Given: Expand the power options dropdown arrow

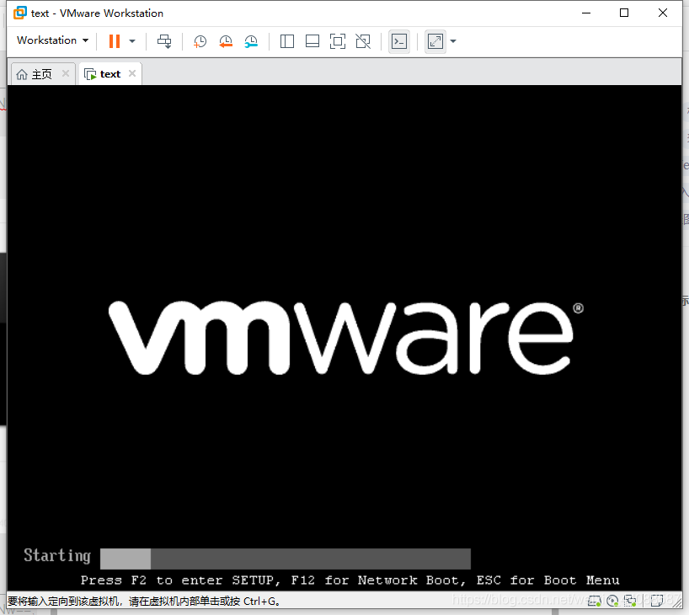Looking at the screenshot, I should click(132, 41).
